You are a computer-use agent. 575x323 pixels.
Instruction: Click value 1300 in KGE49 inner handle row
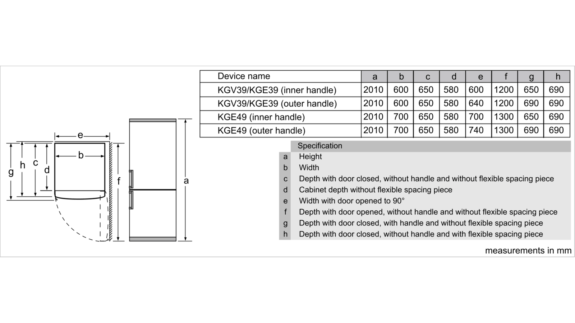(x=504, y=117)
